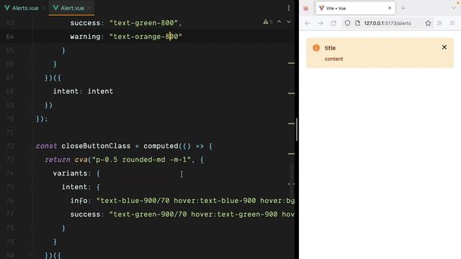Expand more browser toolbar tools chevron

pyautogui.click(x=439, y=23)
